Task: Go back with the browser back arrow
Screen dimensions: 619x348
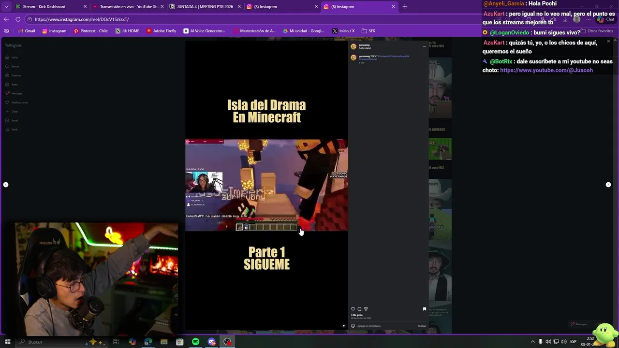Action: tap(6, 19)
